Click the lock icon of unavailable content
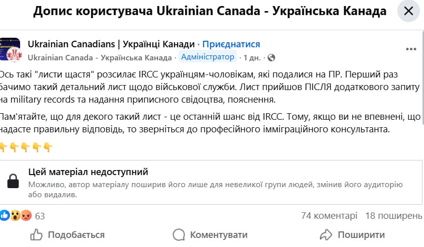Viewport: 424px width, 247px height. coord(14,181)
